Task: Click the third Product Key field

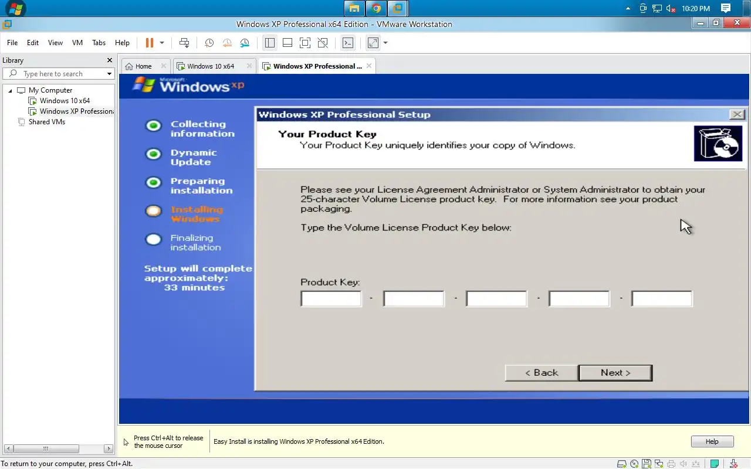Action: coord(496,298)
